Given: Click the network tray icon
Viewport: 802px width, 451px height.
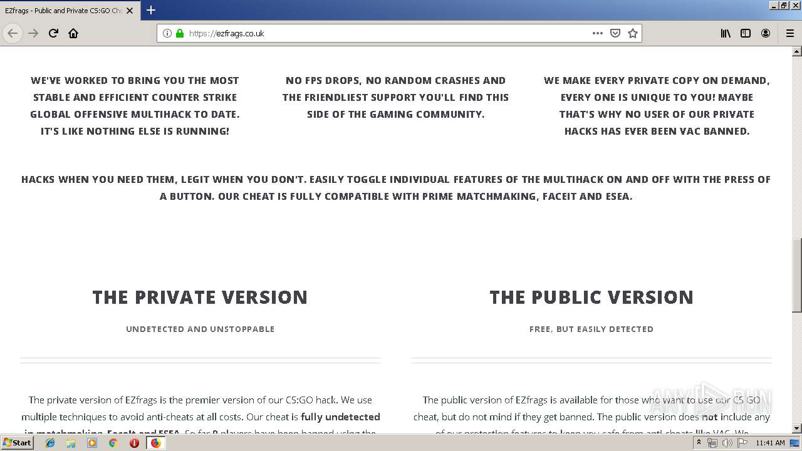Looking at the screenshot, I should click(x=712, y=443).
